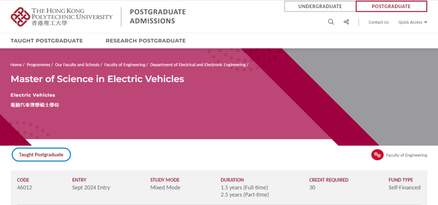Switch to the Undergraduate tab
438x205 pixels.
coord(320,6)
